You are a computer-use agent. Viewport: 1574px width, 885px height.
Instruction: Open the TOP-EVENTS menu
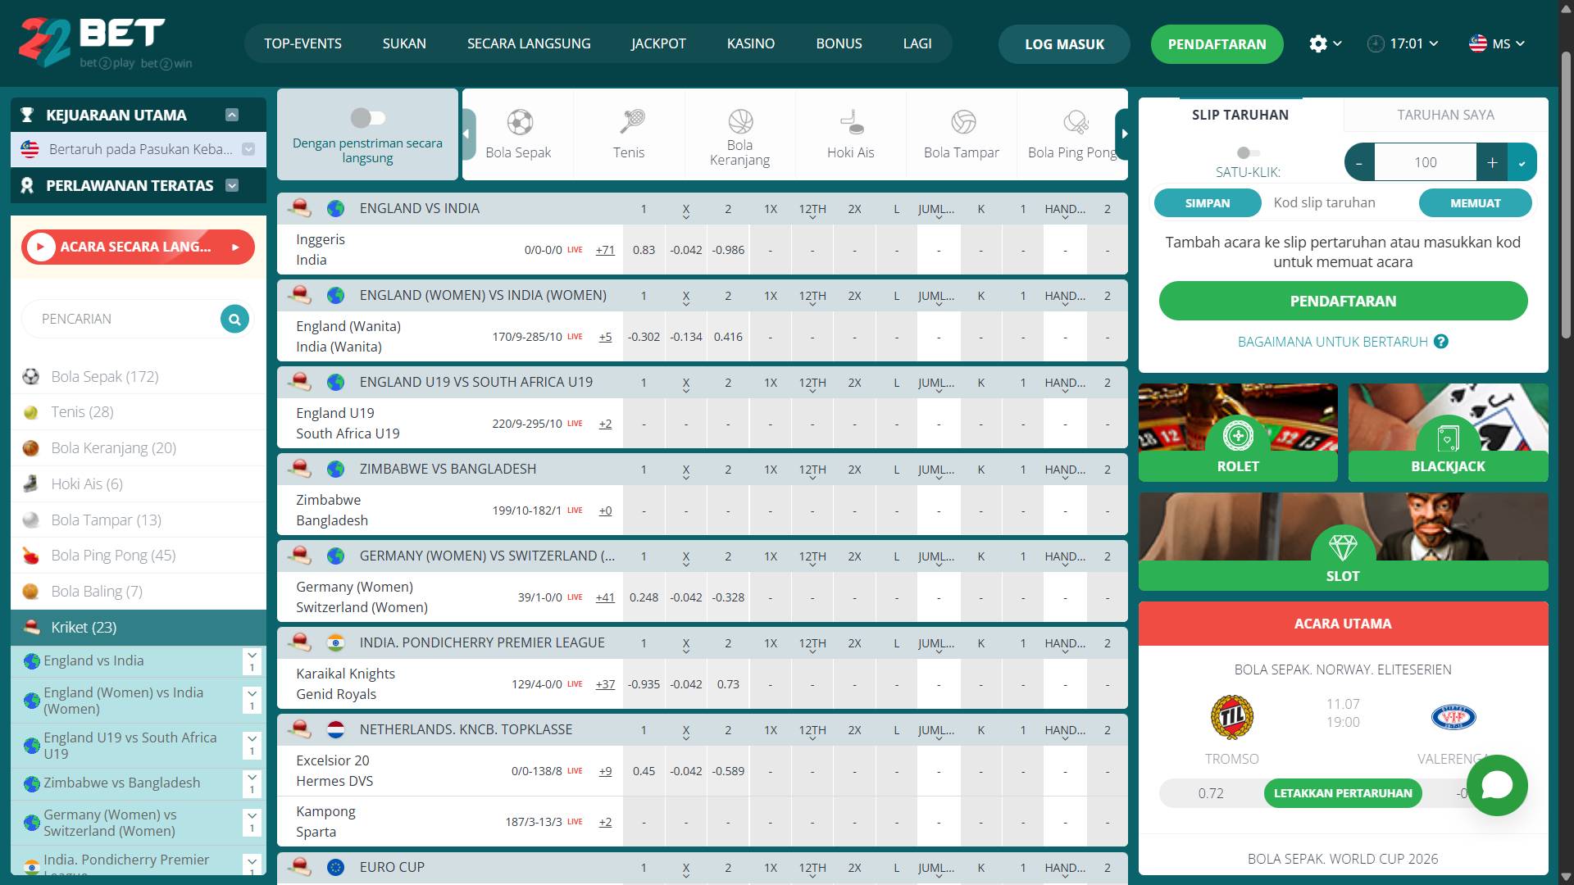303,43
